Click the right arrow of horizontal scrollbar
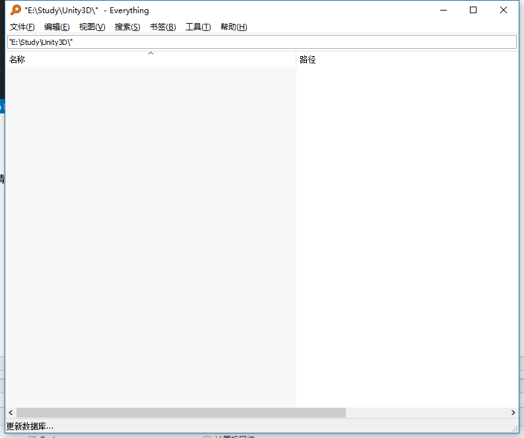This screenshot has width=524, height=438. (x=513, y=413)
